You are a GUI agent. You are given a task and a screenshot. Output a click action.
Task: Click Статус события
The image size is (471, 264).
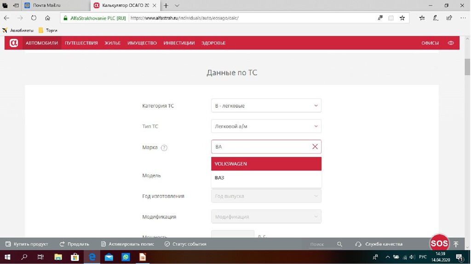[x=185, y=244]
